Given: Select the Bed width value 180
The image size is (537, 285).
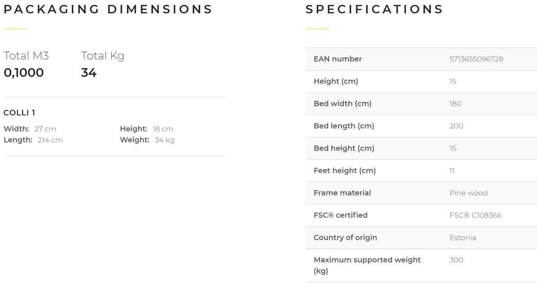Looking at the screenshot, I should click(455, 104).
